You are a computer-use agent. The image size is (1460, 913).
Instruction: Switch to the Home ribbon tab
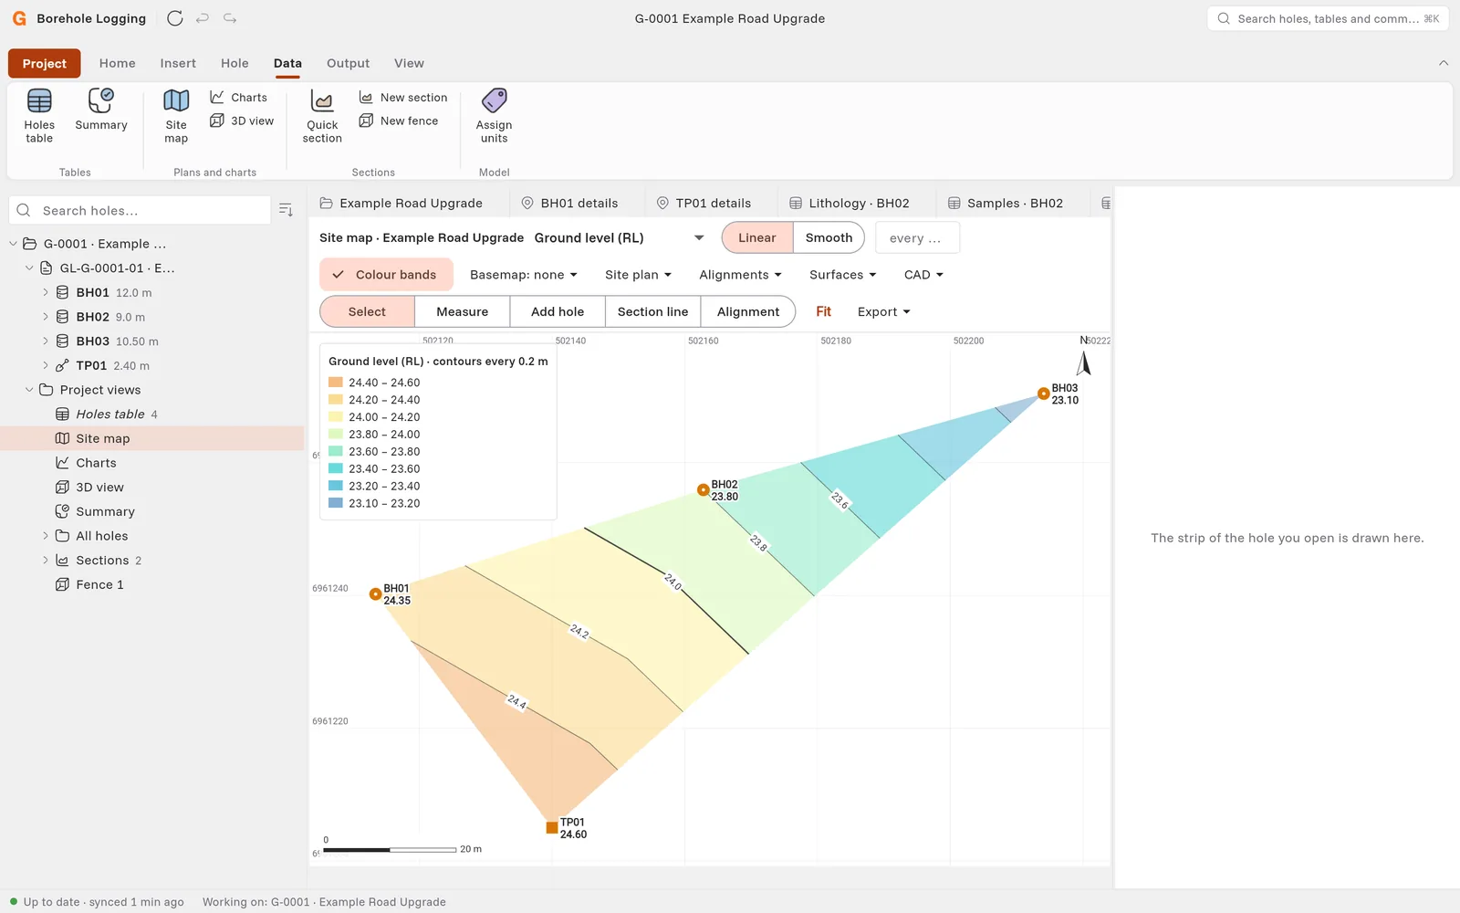(117, 63)
